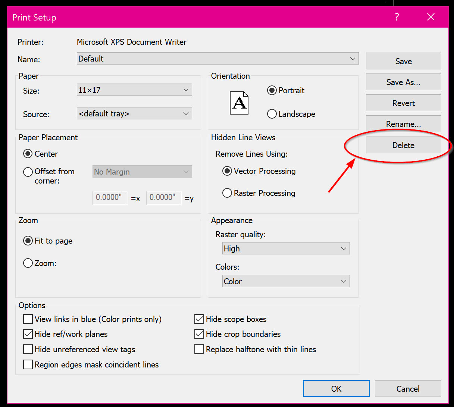Uncheck Hide ref/work planes

[28, 334]
